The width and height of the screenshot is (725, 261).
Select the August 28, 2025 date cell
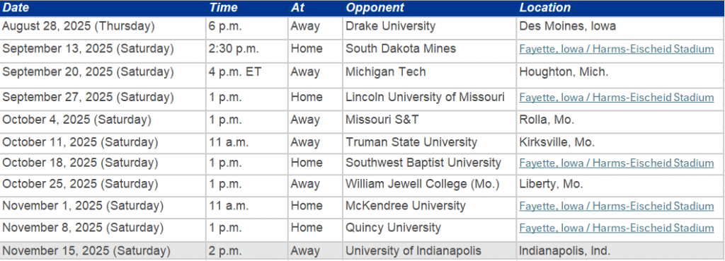pyautogui.click(x=103, y=27)
